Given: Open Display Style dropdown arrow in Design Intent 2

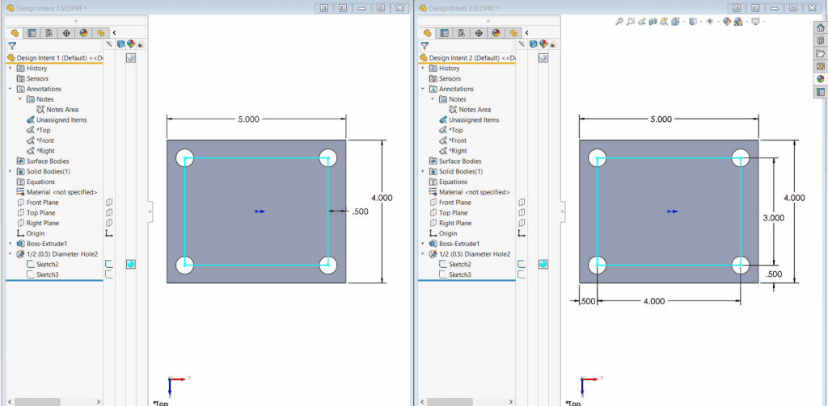Looking at the screenshot, I should [x=701, y=22].
